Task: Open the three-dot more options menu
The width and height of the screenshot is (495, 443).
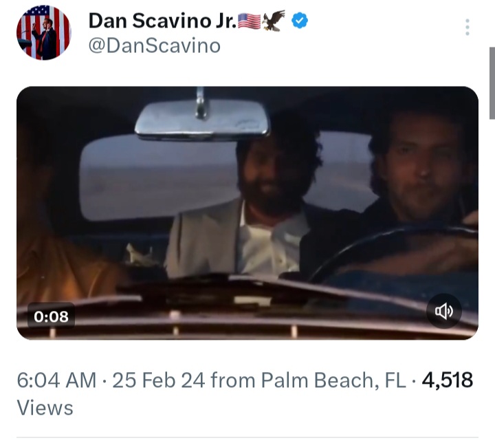Action: click(x=467, y=28)
